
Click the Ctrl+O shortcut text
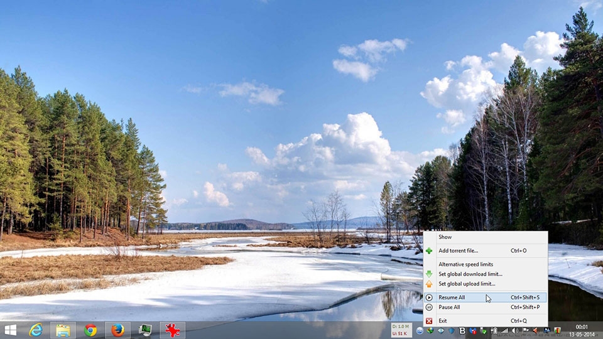click(518, 250)
